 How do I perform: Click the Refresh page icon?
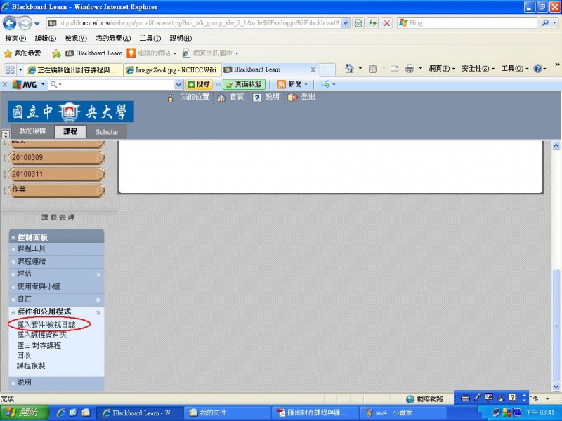click(373, 23)
